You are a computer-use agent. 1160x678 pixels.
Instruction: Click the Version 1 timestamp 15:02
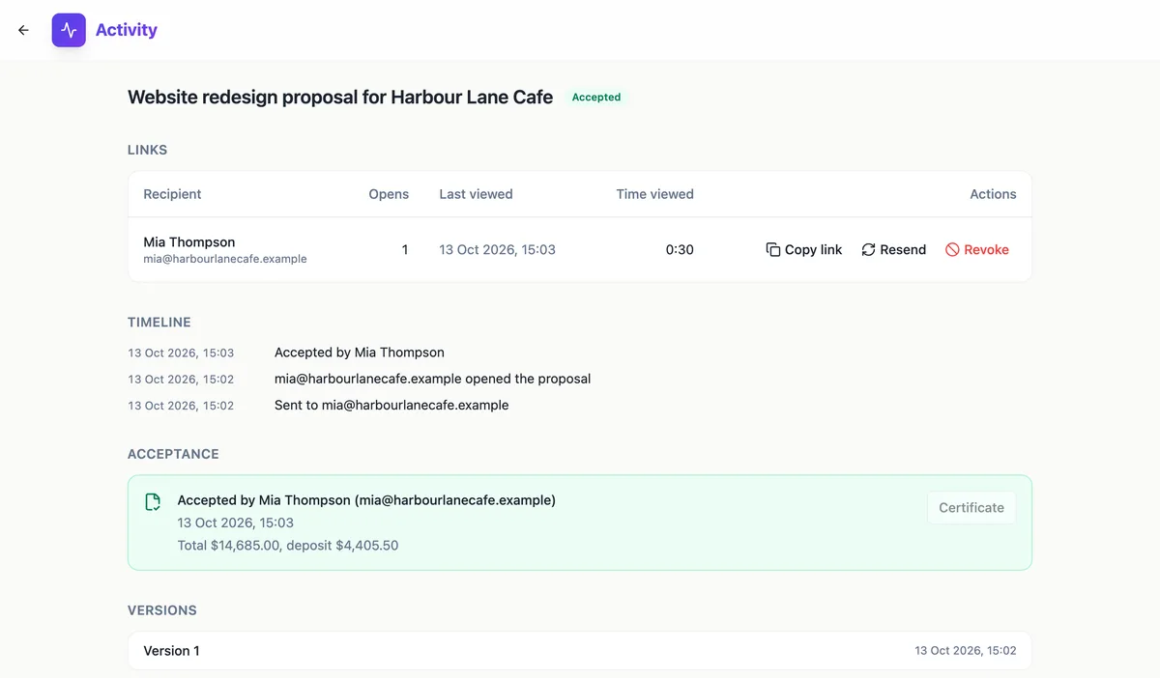[966, 651]
